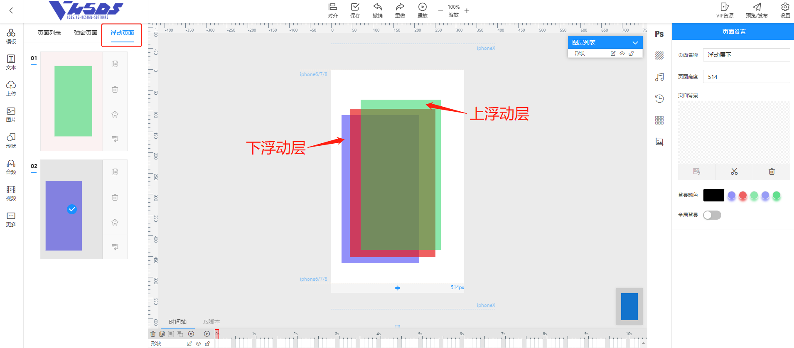Open VIP资源 resources

[725, 10]
